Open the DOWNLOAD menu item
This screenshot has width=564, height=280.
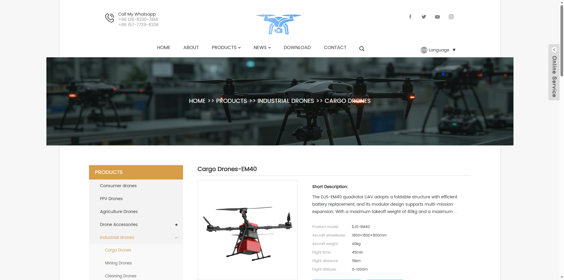pyautogui.click(x=297, y=48)
